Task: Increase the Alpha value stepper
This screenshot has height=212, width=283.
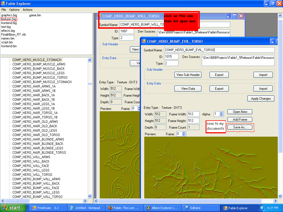Action: (x=221, y=113)
